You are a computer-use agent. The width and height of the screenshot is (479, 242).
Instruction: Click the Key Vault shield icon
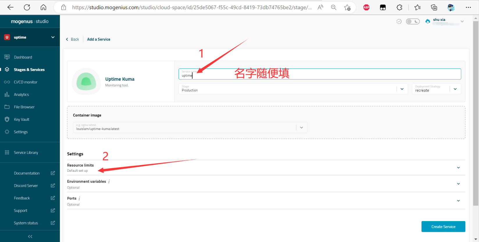pos(7,119)
